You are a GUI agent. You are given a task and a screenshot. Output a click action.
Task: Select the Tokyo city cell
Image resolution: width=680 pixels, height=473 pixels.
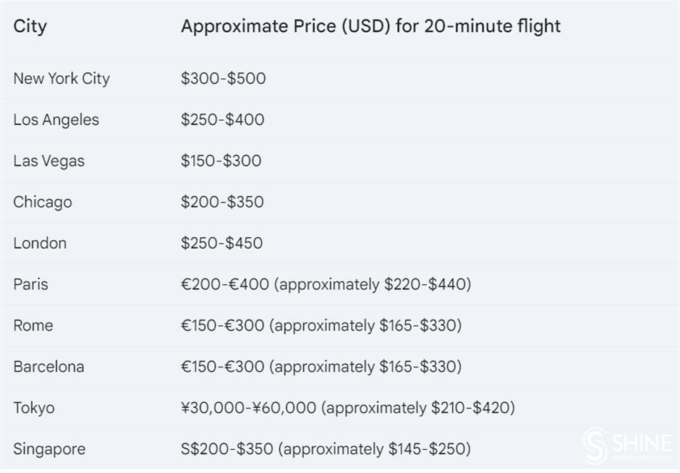coord(34,409)
